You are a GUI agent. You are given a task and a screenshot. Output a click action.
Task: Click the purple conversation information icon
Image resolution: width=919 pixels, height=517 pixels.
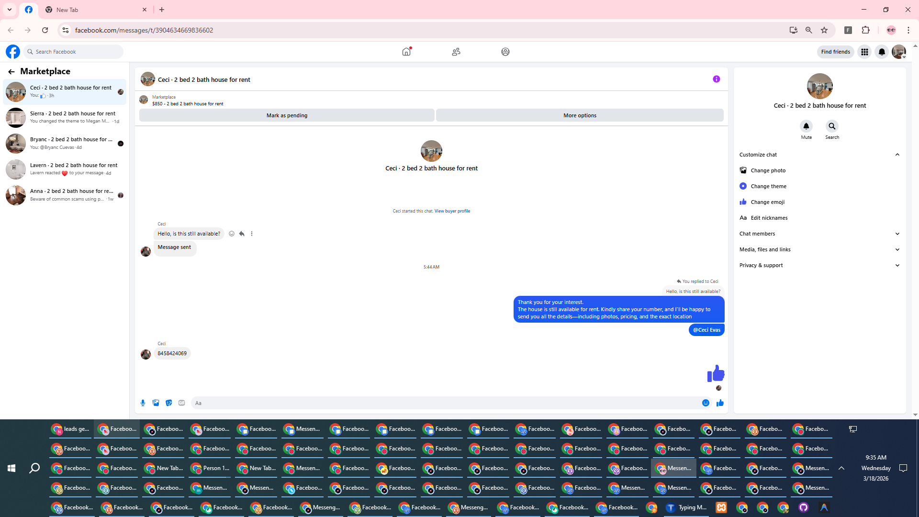pos(716,79)
